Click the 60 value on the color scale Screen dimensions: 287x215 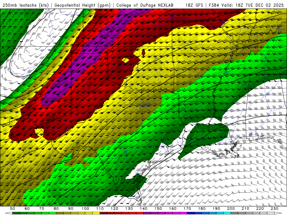coord(27,209)
